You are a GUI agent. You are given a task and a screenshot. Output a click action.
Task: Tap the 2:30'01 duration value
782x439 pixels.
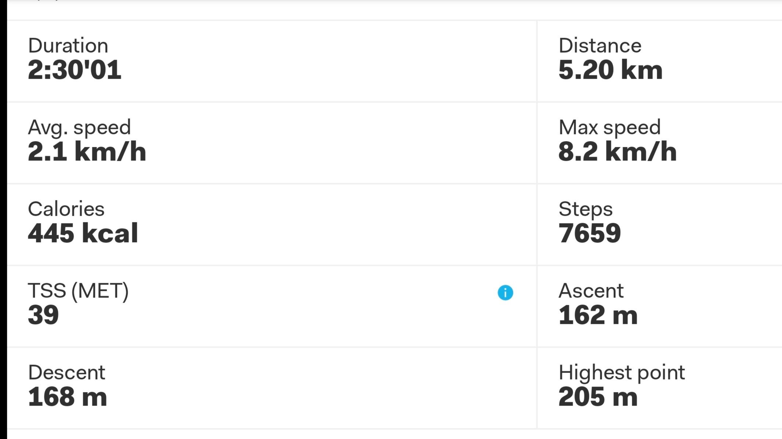(x=74, y=70)
